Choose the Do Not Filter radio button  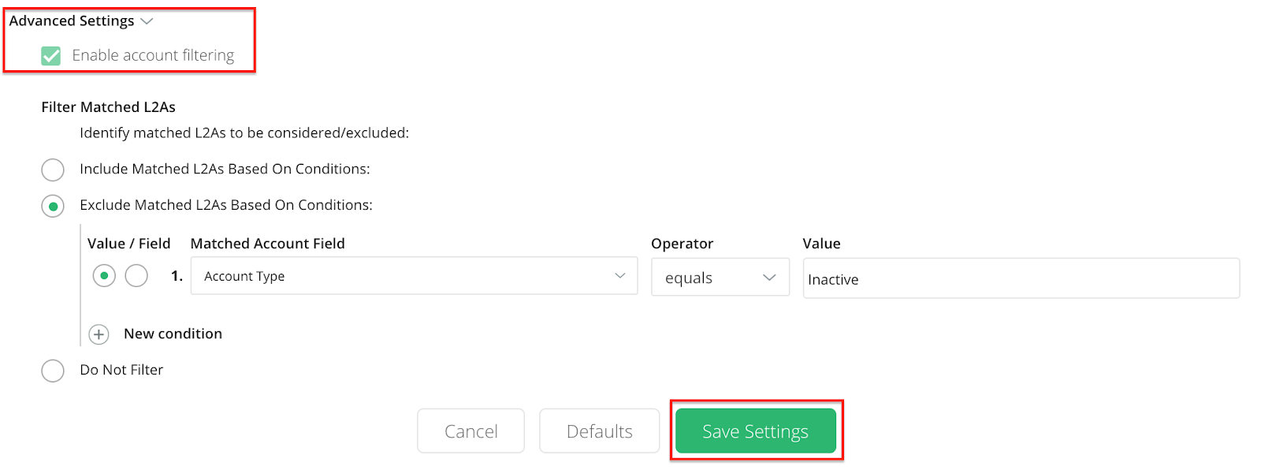[53, 371]
